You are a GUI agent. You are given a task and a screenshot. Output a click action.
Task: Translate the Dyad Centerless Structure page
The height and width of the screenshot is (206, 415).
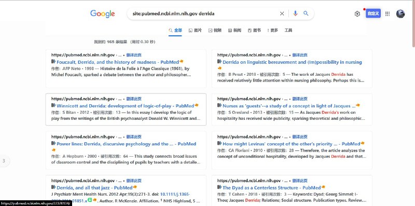click(300, 181)
